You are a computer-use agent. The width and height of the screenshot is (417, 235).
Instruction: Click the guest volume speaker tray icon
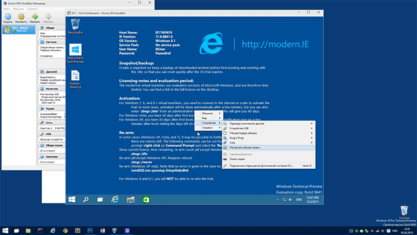291,200
